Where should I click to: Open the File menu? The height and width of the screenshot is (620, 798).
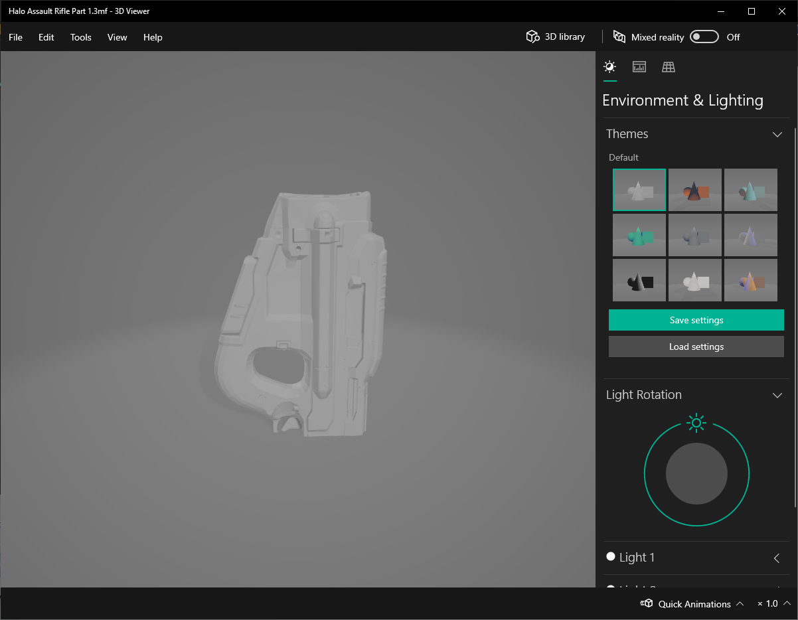(x=15, y=37)
